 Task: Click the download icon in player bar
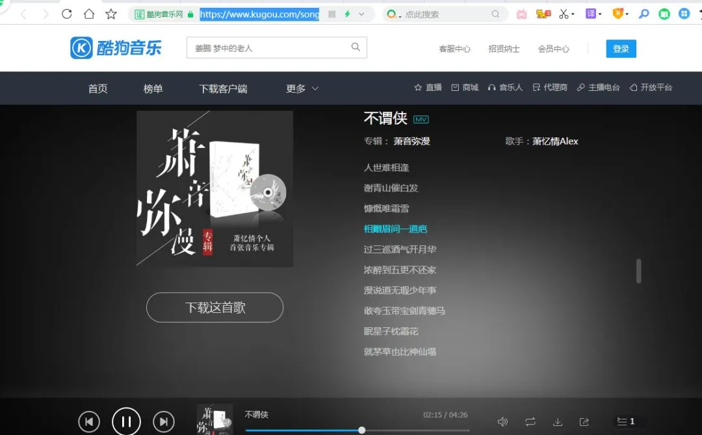click(x=558, y=421)
